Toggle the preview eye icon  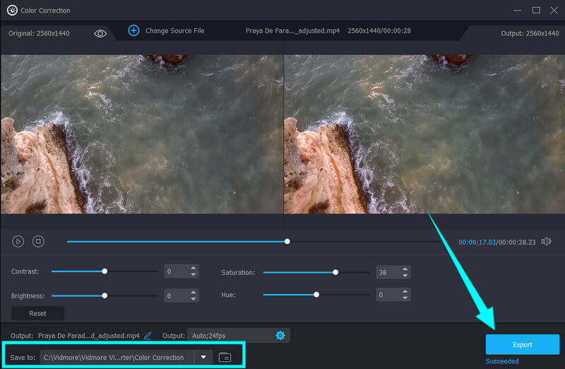pos(100,33)
